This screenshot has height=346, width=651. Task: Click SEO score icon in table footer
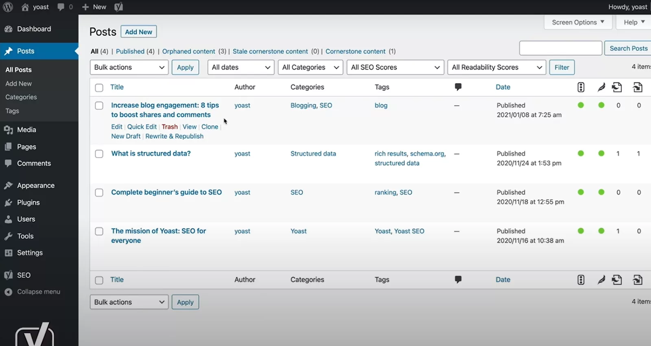point(581,280)
